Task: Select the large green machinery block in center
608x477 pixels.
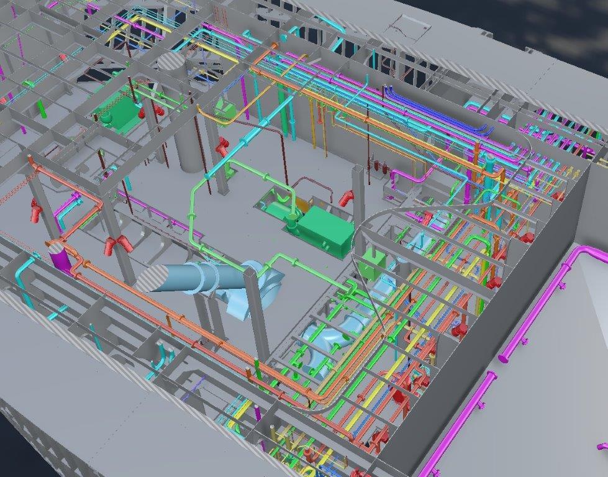Action: (325, 232)
